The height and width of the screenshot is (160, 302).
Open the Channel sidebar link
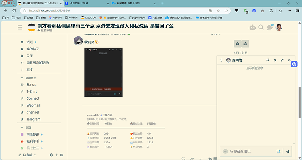coord(32,112)
